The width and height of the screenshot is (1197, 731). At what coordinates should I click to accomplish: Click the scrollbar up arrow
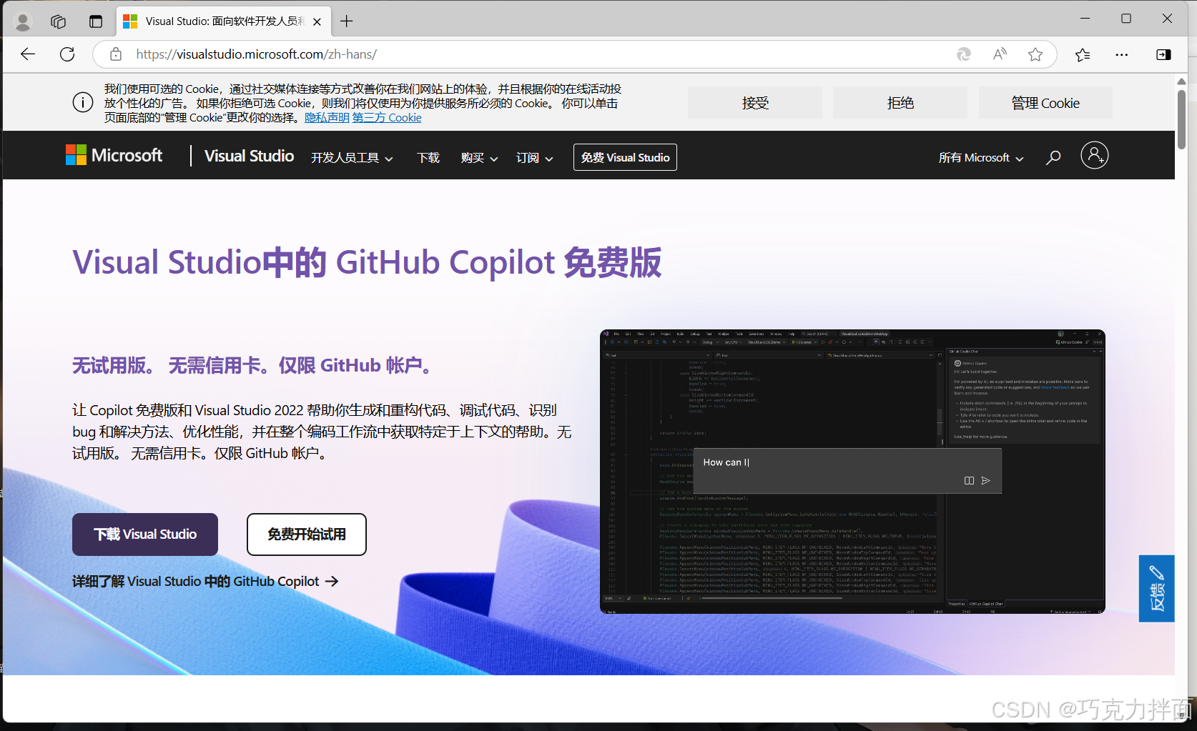click(x=1182, y=81)
